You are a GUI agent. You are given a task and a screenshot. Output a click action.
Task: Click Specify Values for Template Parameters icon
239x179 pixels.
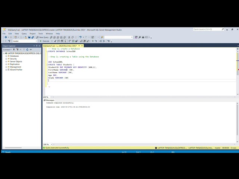[x=109, y=41]
